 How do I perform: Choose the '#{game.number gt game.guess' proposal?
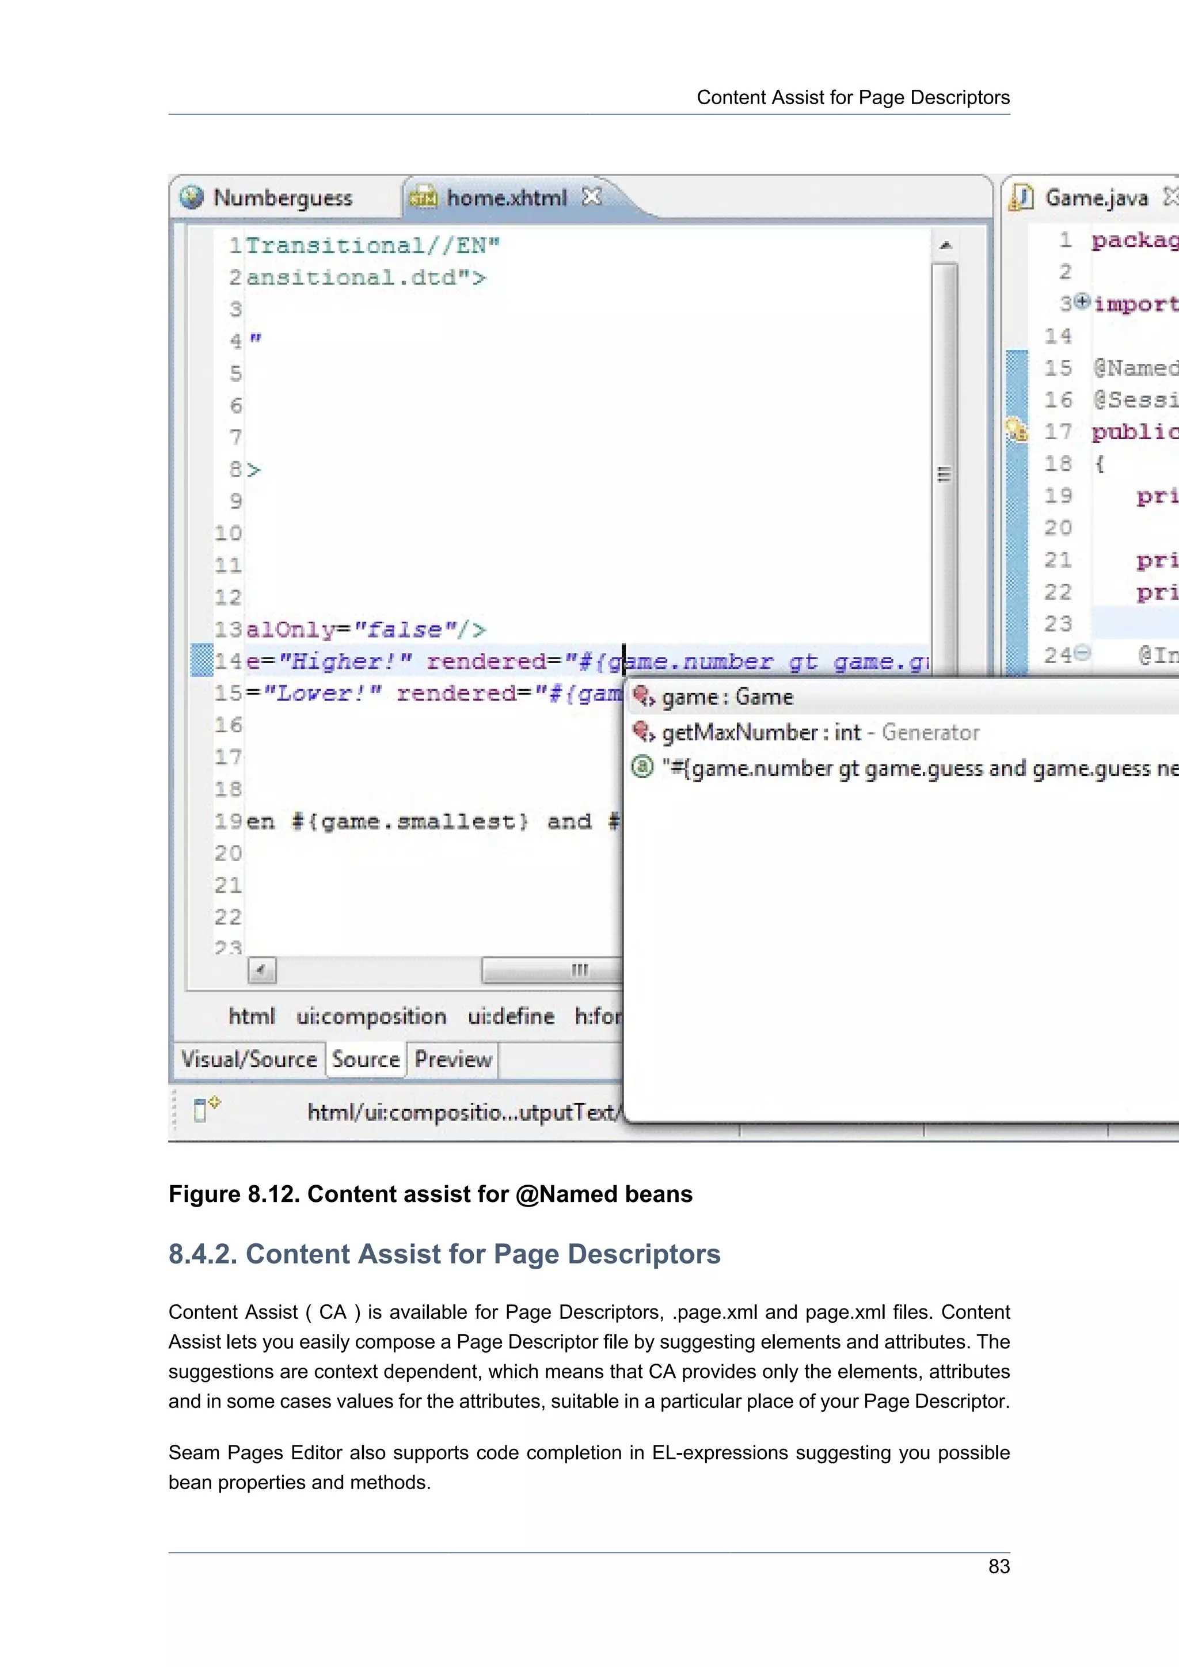902,768
